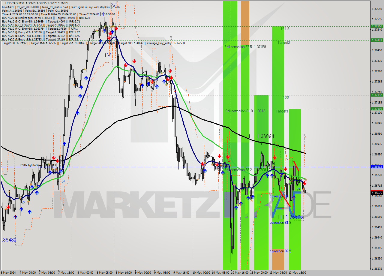Click the green 1.37192 price axis tag
384x276 pixels.
376,95
